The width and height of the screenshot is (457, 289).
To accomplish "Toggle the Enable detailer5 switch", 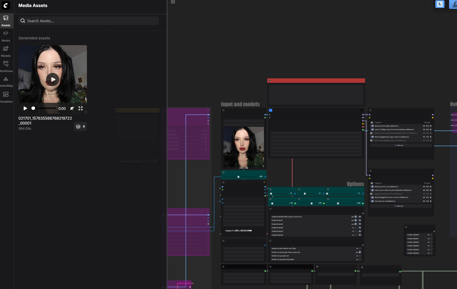I will pyautogui.click(x=431, y=253).
